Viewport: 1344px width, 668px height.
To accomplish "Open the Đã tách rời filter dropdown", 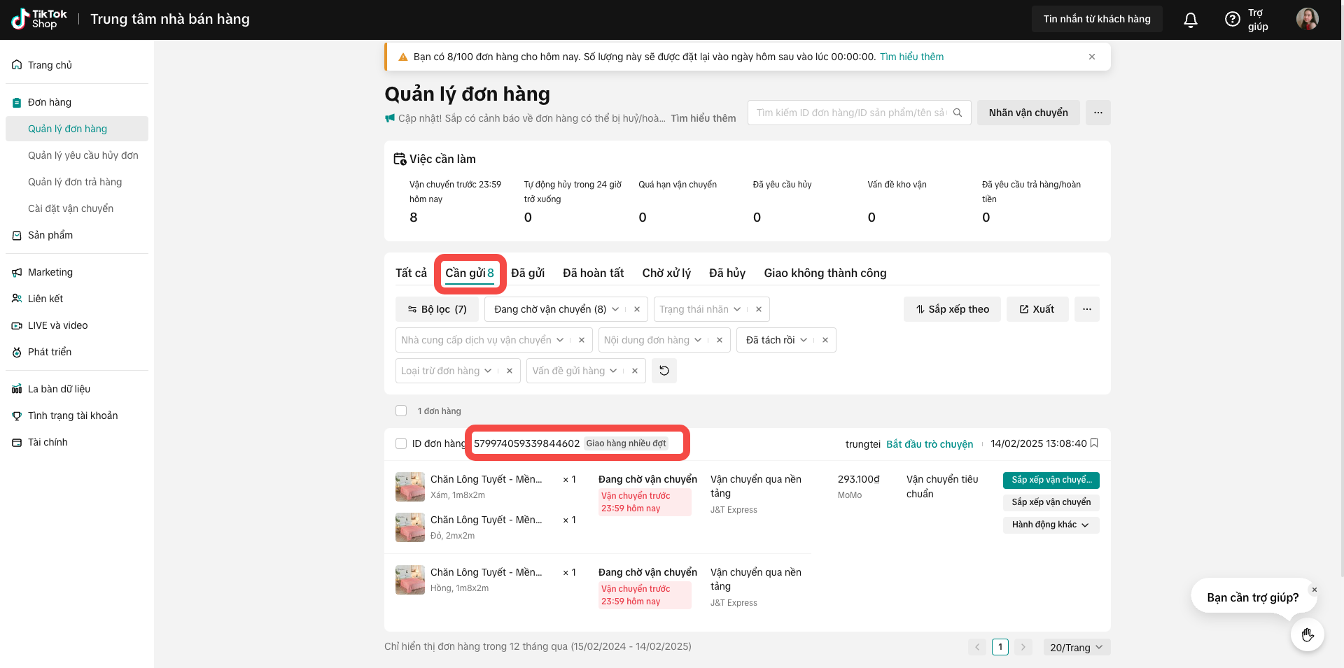I will coord(776,340).
